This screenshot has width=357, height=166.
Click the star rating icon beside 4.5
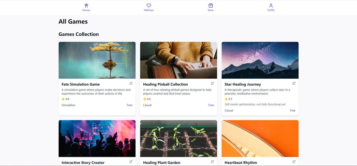[226, 99]
